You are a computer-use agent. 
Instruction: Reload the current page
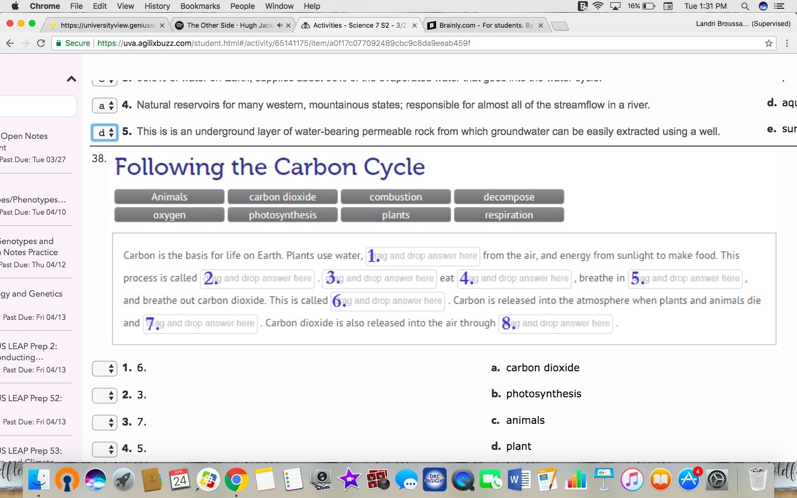tap(41, 43)
